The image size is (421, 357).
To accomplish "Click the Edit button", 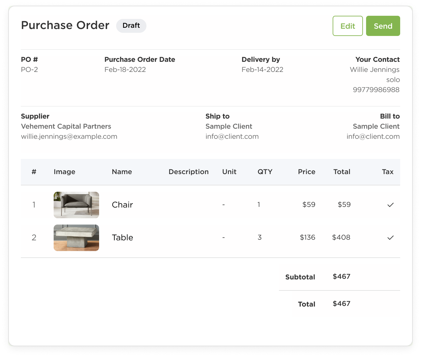I will [347, 26].
